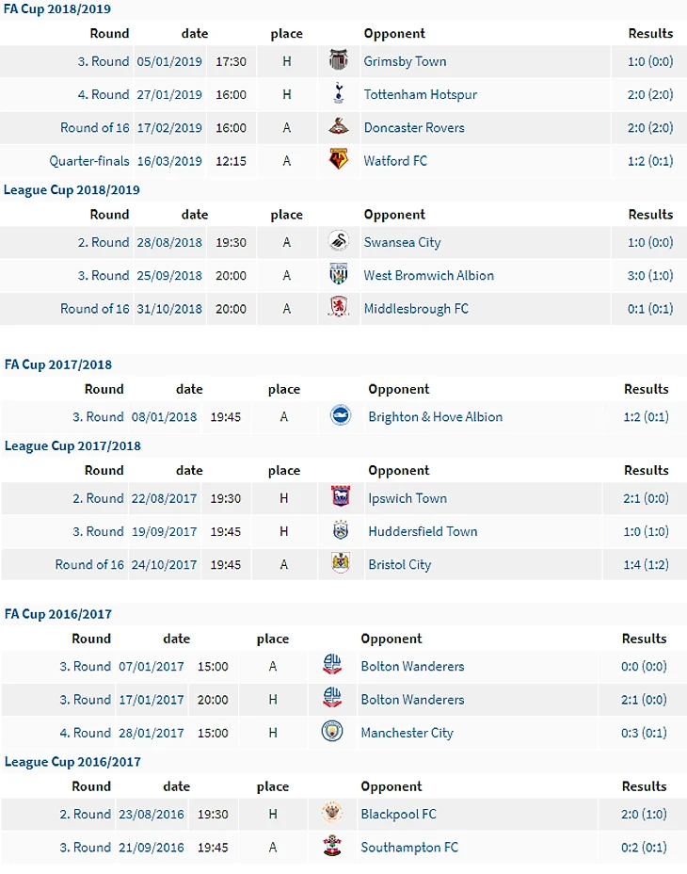Click the Southampton FC club crest
The image size is (687, 874).
[332, 847]
